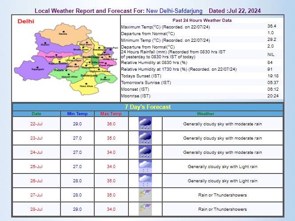
Task: Click the 25-Jul date cell
Action: [36, 167]
